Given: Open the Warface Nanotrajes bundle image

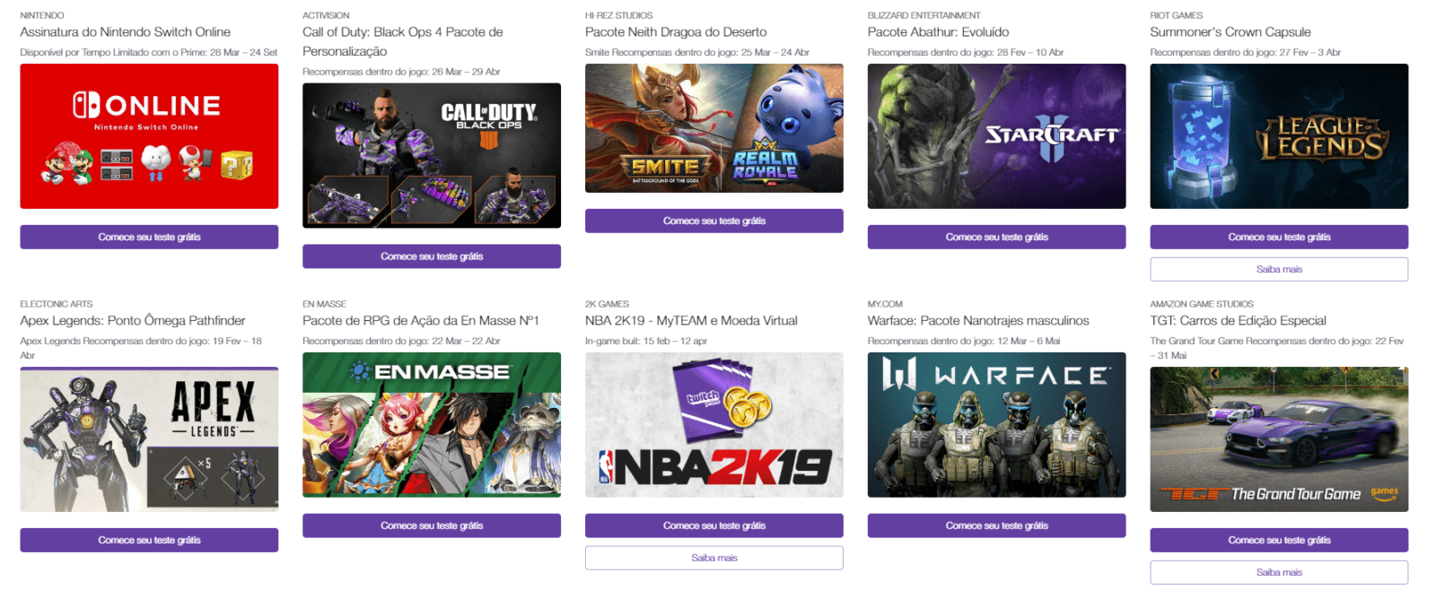Looking at the screenshot, I should [996, 425].
